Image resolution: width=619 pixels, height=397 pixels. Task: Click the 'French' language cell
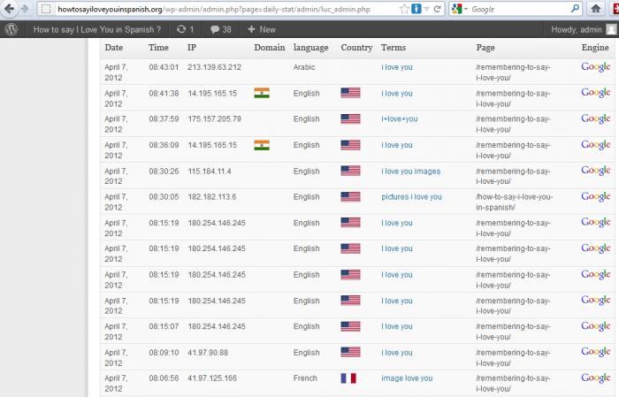(x=305, y=378)
